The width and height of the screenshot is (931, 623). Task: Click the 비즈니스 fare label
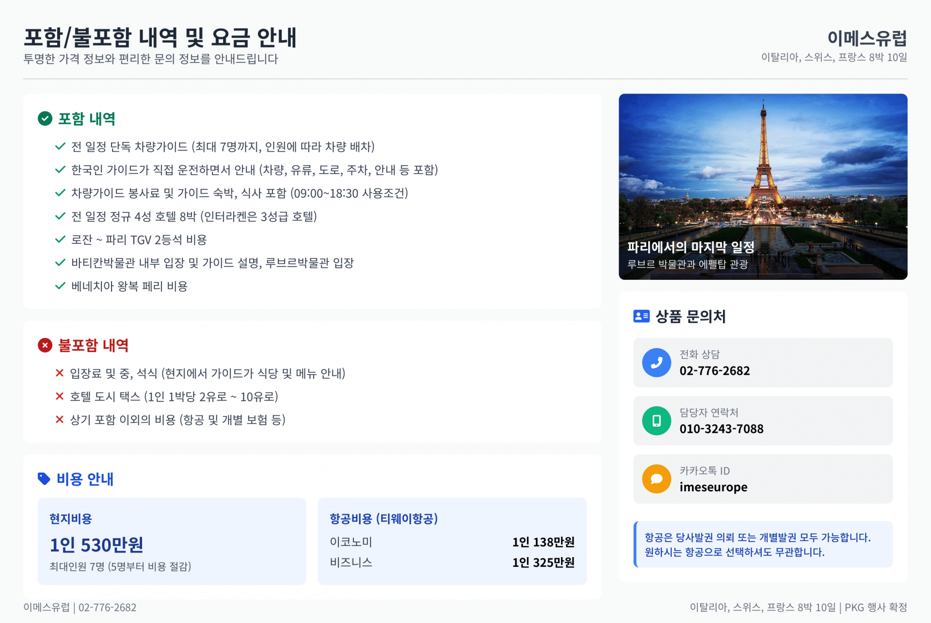(x=351, y=562)
